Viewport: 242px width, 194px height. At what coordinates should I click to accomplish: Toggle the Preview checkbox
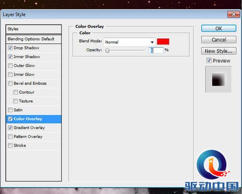tap(209, 60)
